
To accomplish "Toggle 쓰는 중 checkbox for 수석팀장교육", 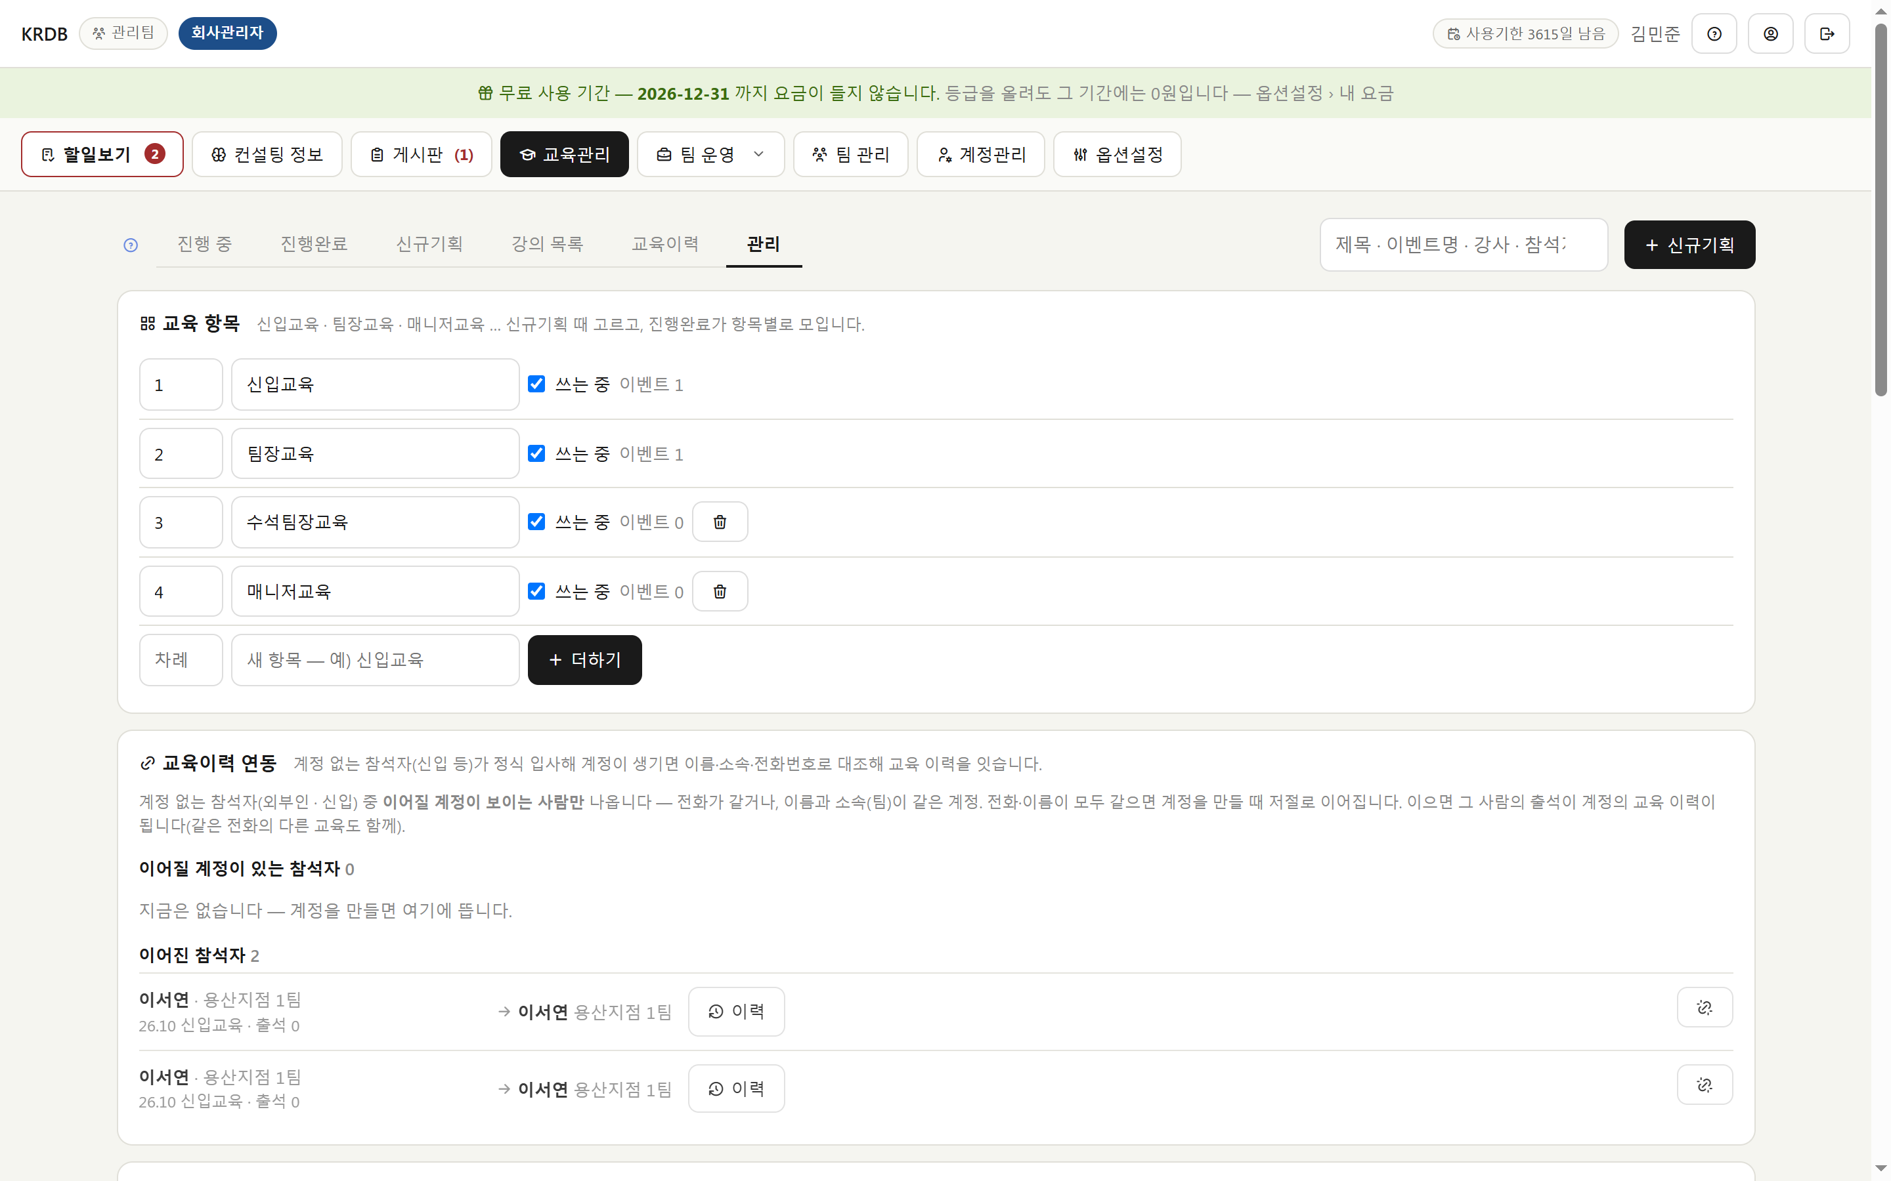I will [536, 522].
